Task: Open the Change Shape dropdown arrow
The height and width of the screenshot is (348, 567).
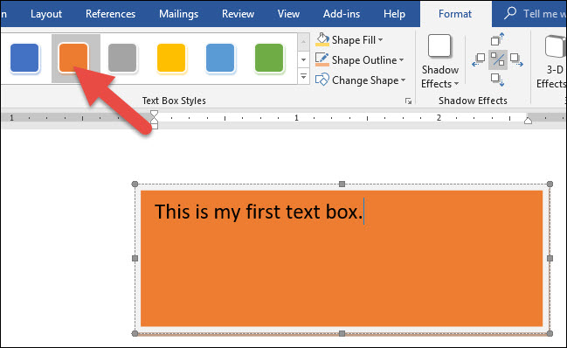Action: [x=404, y=80]
